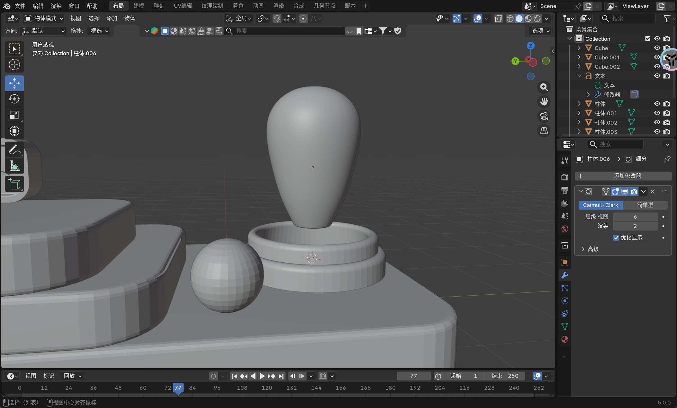Select the 简单型 subdivision type
This screenshot has height=408, width=677.
click(x=645, y=205)
